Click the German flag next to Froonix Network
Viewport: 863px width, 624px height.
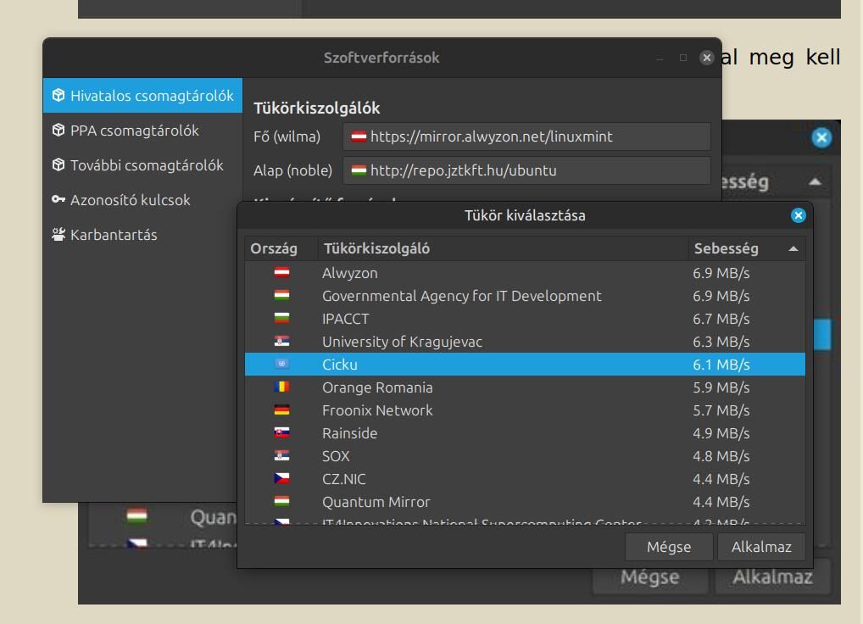pos(281,410)
